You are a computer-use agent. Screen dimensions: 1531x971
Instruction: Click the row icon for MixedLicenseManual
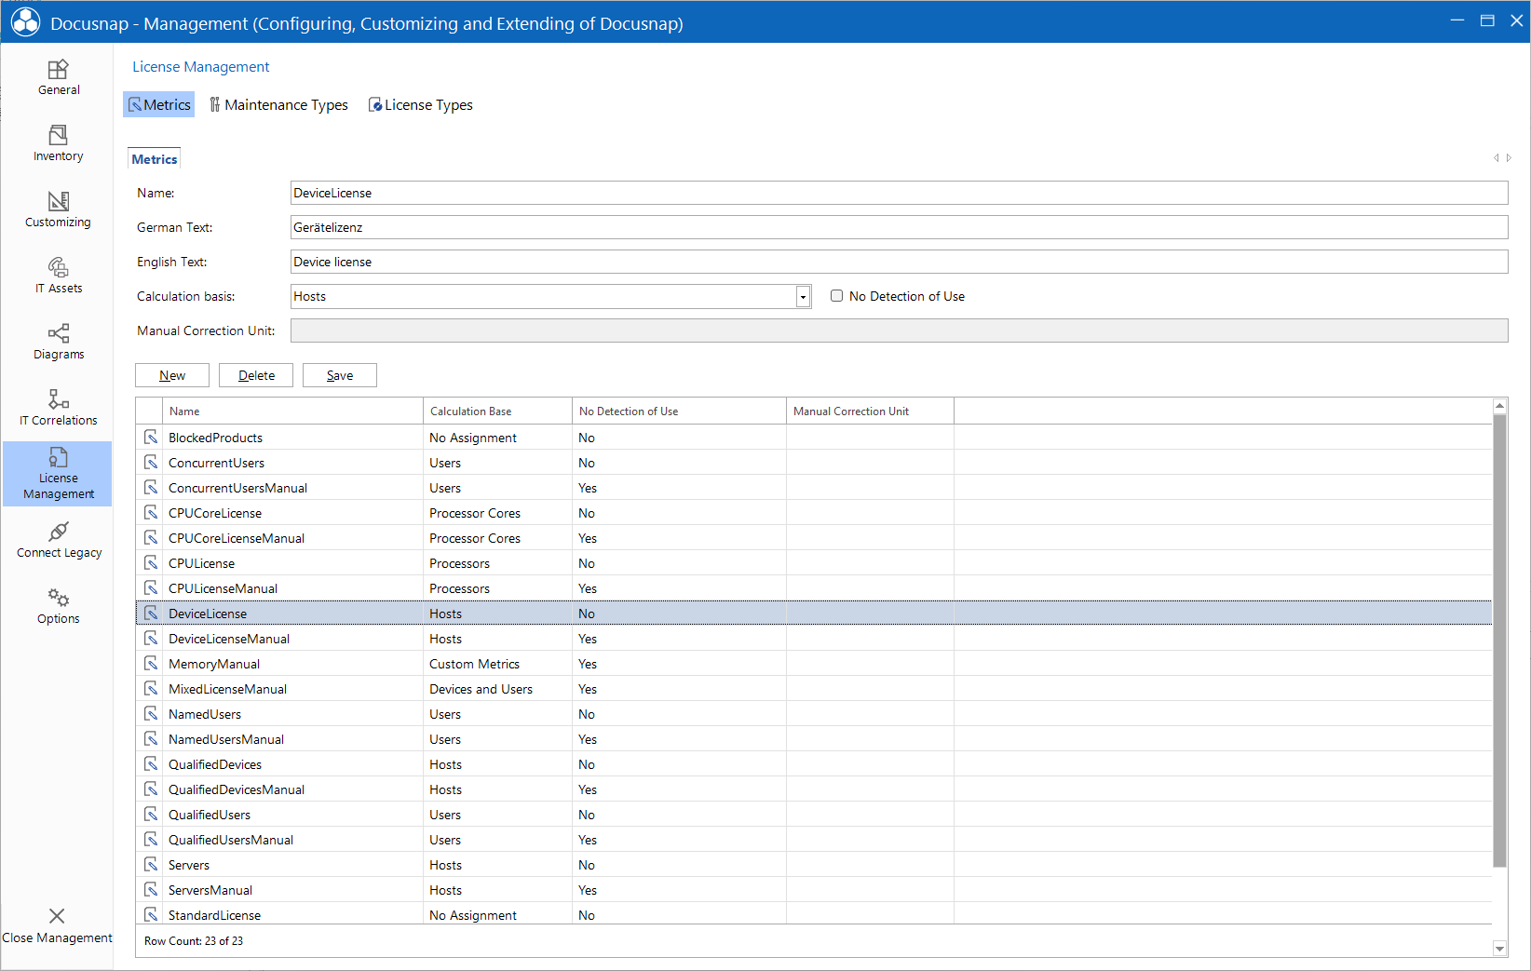pos(151,688)
